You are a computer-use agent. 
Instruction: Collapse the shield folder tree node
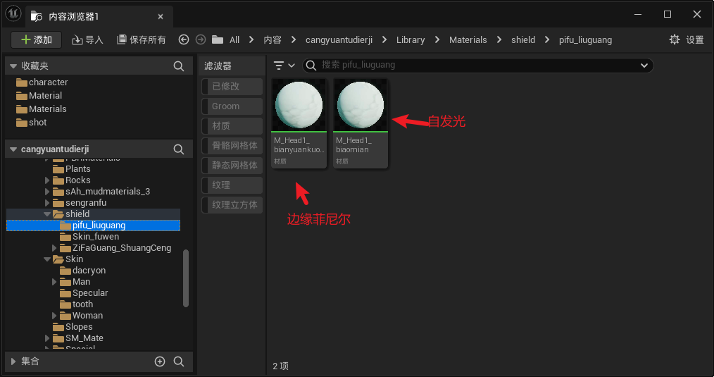[x=48, y=214]
